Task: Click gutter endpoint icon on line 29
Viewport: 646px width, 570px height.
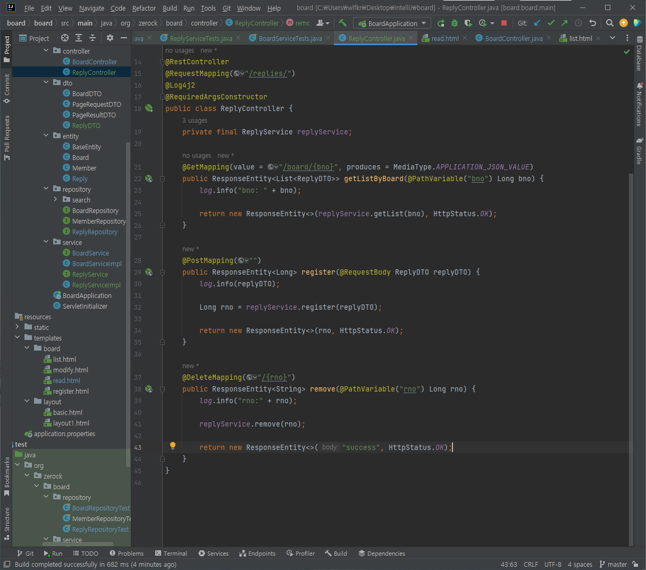Action: click(x=149, y=272)
